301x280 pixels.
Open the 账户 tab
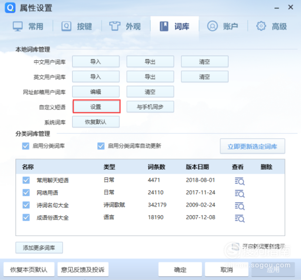(x=223, y=26)
